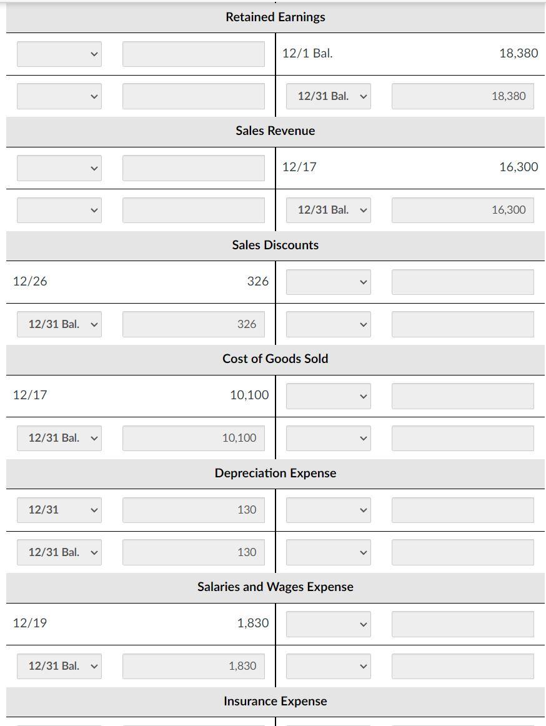This screenshot has width=546, height=726.
Task: Open the left date dropdown under Sales Revenue
Action: (59, 167)
